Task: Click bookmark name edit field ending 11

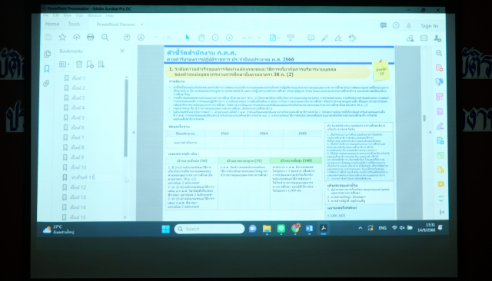Action: [82, 177]
